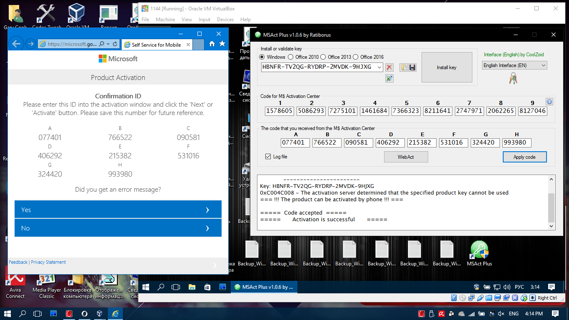Image resolution: width=569 pixels, height=320 pixels.
Task: Click the Feedback link
Action: 18,262
